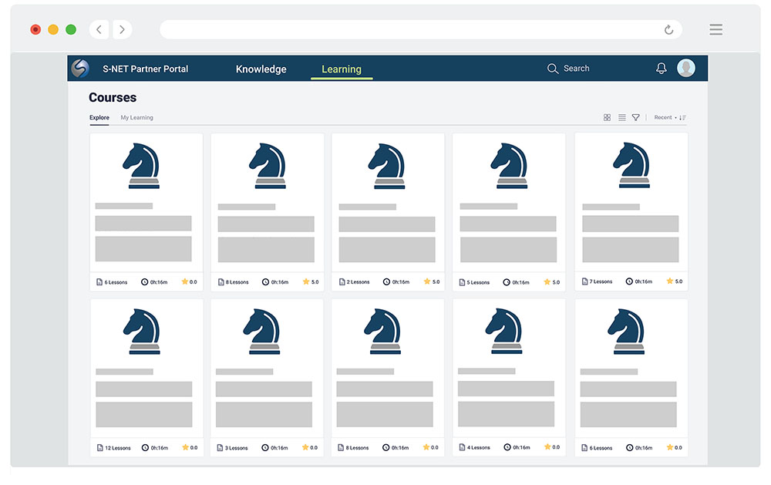Click the "5 Lessons" label
Viewport: 771px width, 485px height.
tap(479, 283)
